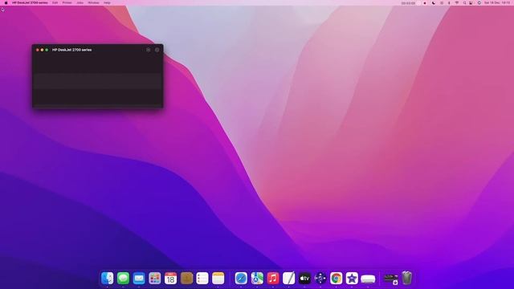
Task: Open the Apple menu
Action: tap(6, 2)
